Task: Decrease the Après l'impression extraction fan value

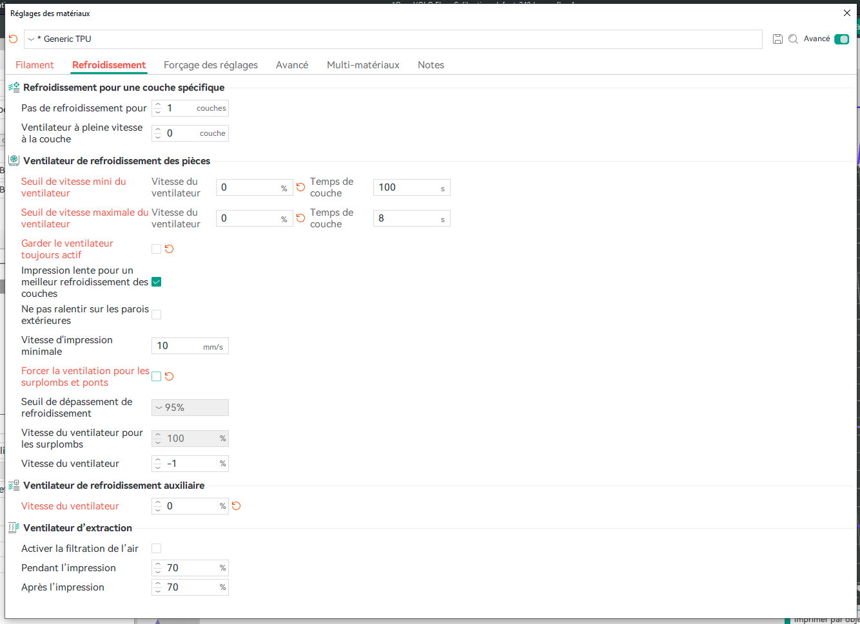Action: click(x=158, y=591)
